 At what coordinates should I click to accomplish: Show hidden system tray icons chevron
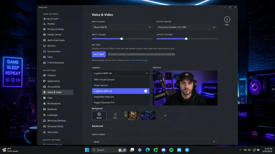pos(240,150)
